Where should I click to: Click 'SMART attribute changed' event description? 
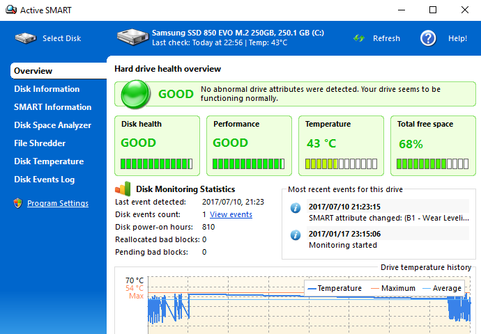(389, 218)
